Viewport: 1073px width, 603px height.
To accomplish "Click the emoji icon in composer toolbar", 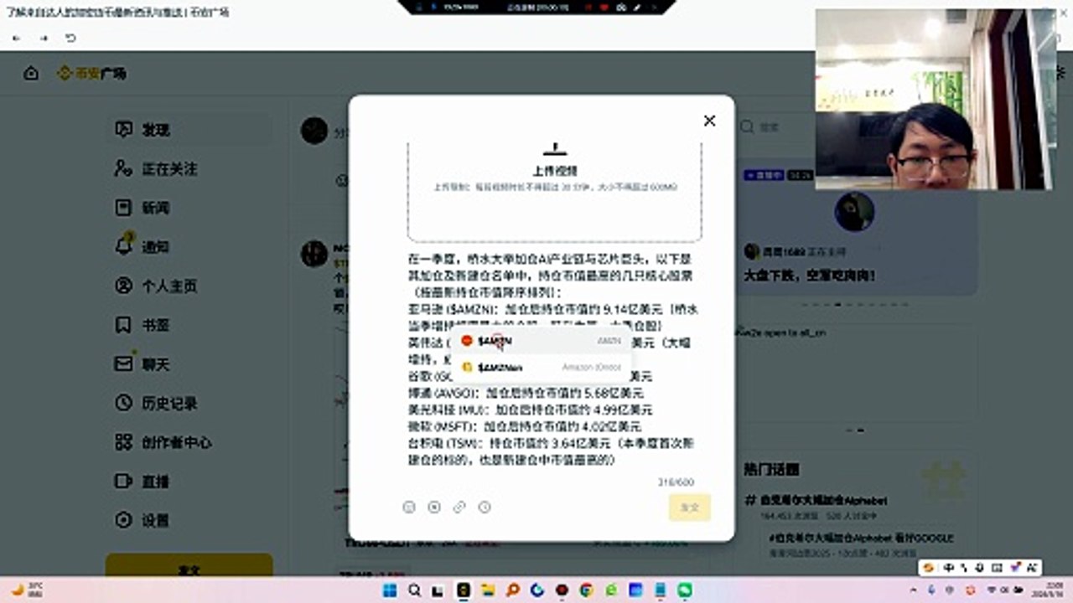I will pyautogui.click(x=409, y=507).
